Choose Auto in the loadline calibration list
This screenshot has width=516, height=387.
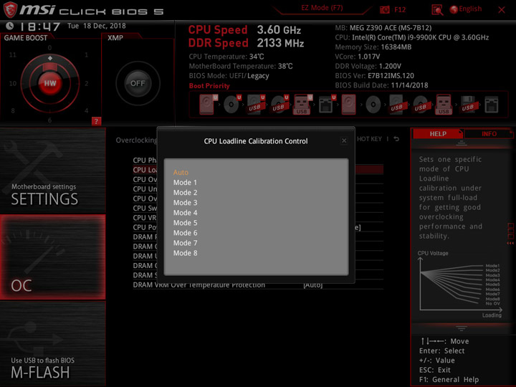point(181,173)
